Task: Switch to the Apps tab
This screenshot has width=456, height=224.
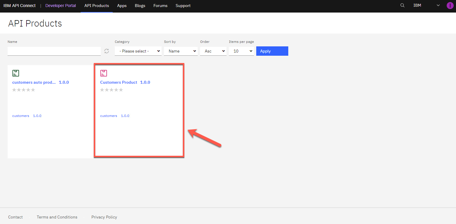Action: [122, 6]
